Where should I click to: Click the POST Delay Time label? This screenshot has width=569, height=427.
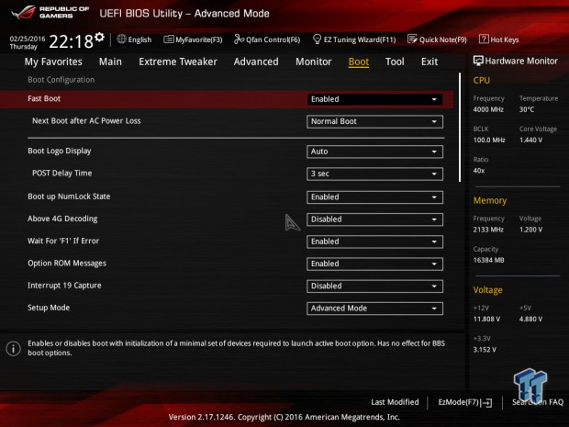click(x=62, y=174)
